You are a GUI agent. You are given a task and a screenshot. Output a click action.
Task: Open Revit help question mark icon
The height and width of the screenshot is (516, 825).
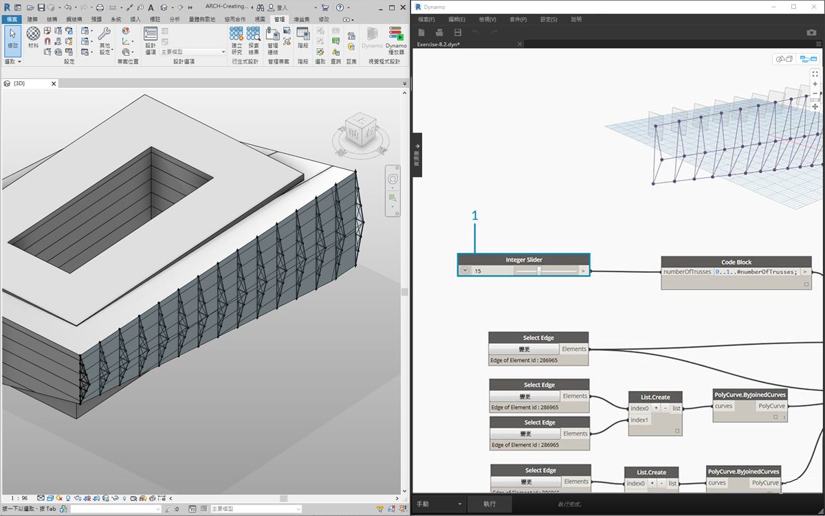click(x=340, y=7)
